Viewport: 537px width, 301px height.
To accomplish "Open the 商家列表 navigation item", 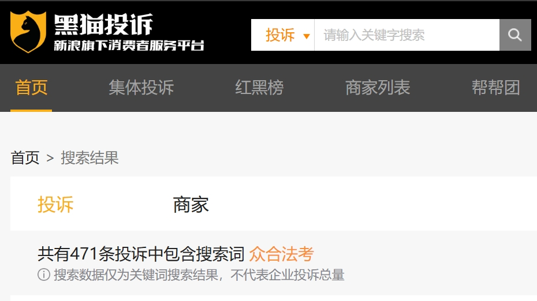I will point(378,88).
